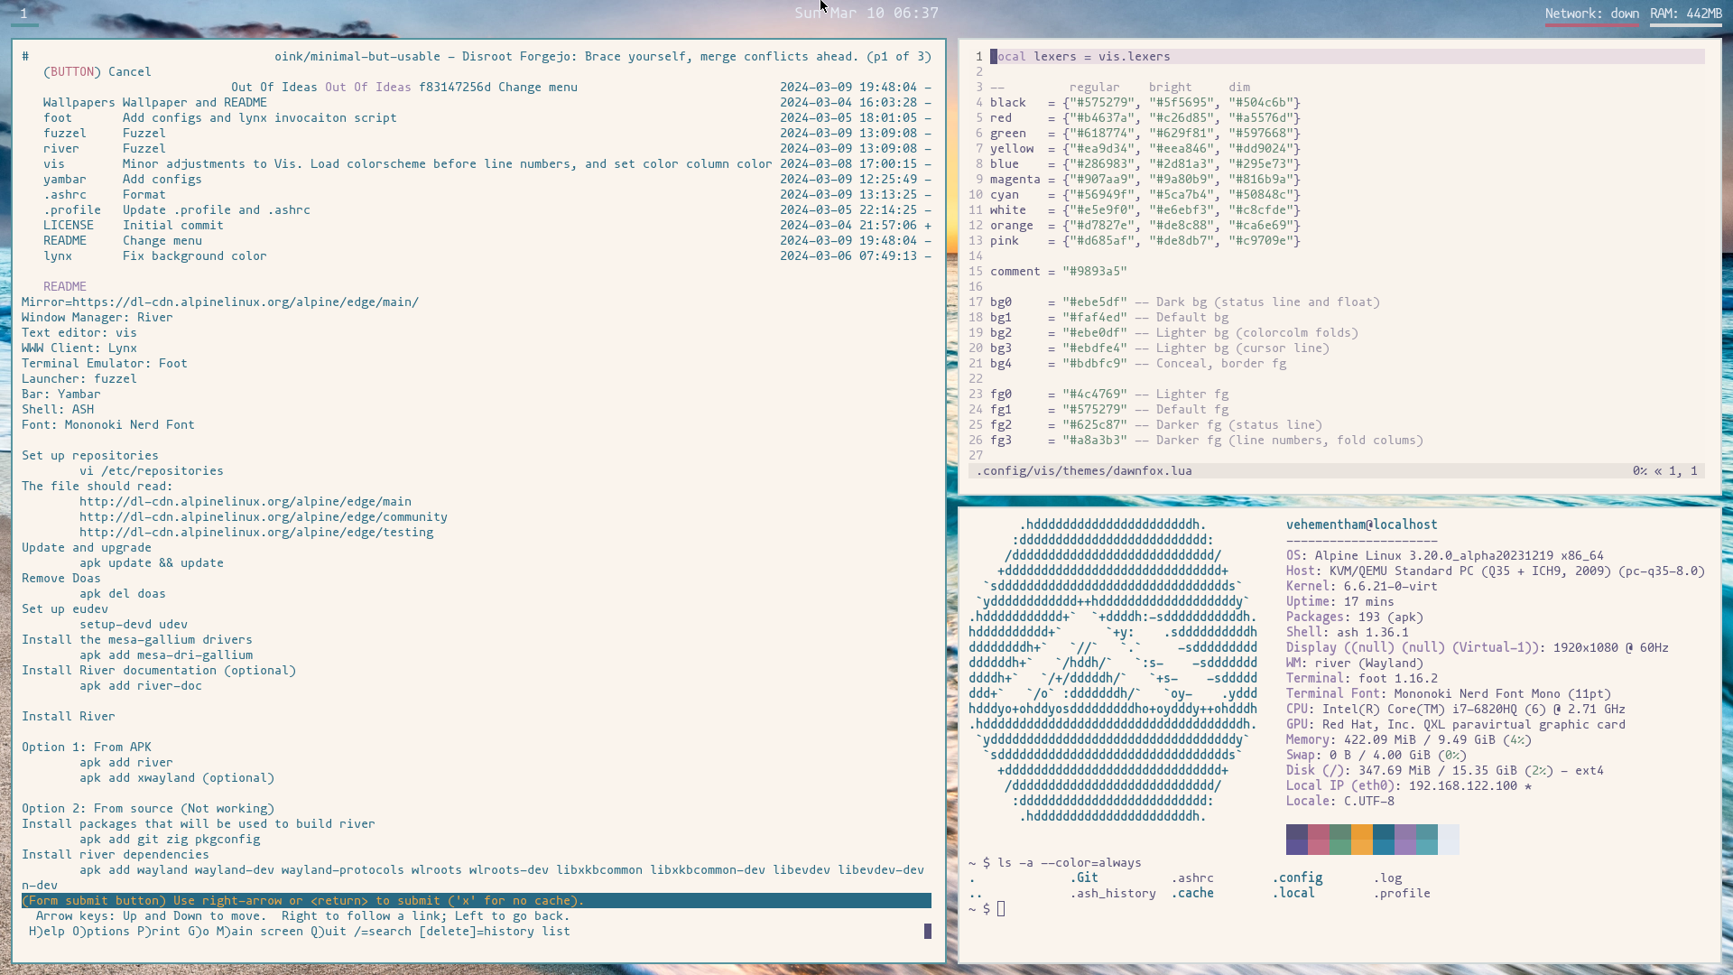
Task: Click [delete]=history list in Lynx bar
Action: [x=495, y=932]
